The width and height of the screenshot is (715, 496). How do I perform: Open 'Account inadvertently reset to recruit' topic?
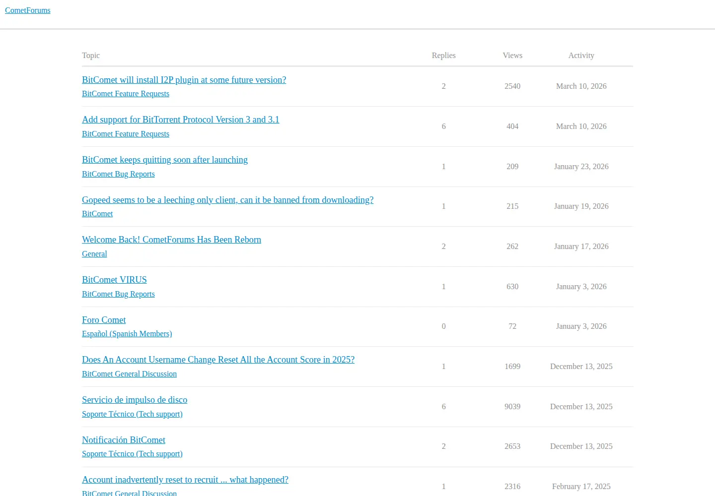point(185,480)
